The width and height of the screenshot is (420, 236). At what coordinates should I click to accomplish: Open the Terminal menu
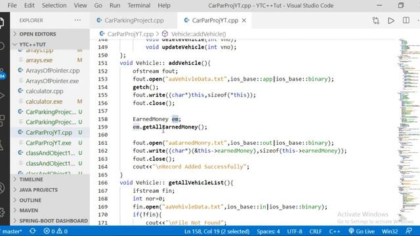138,5
